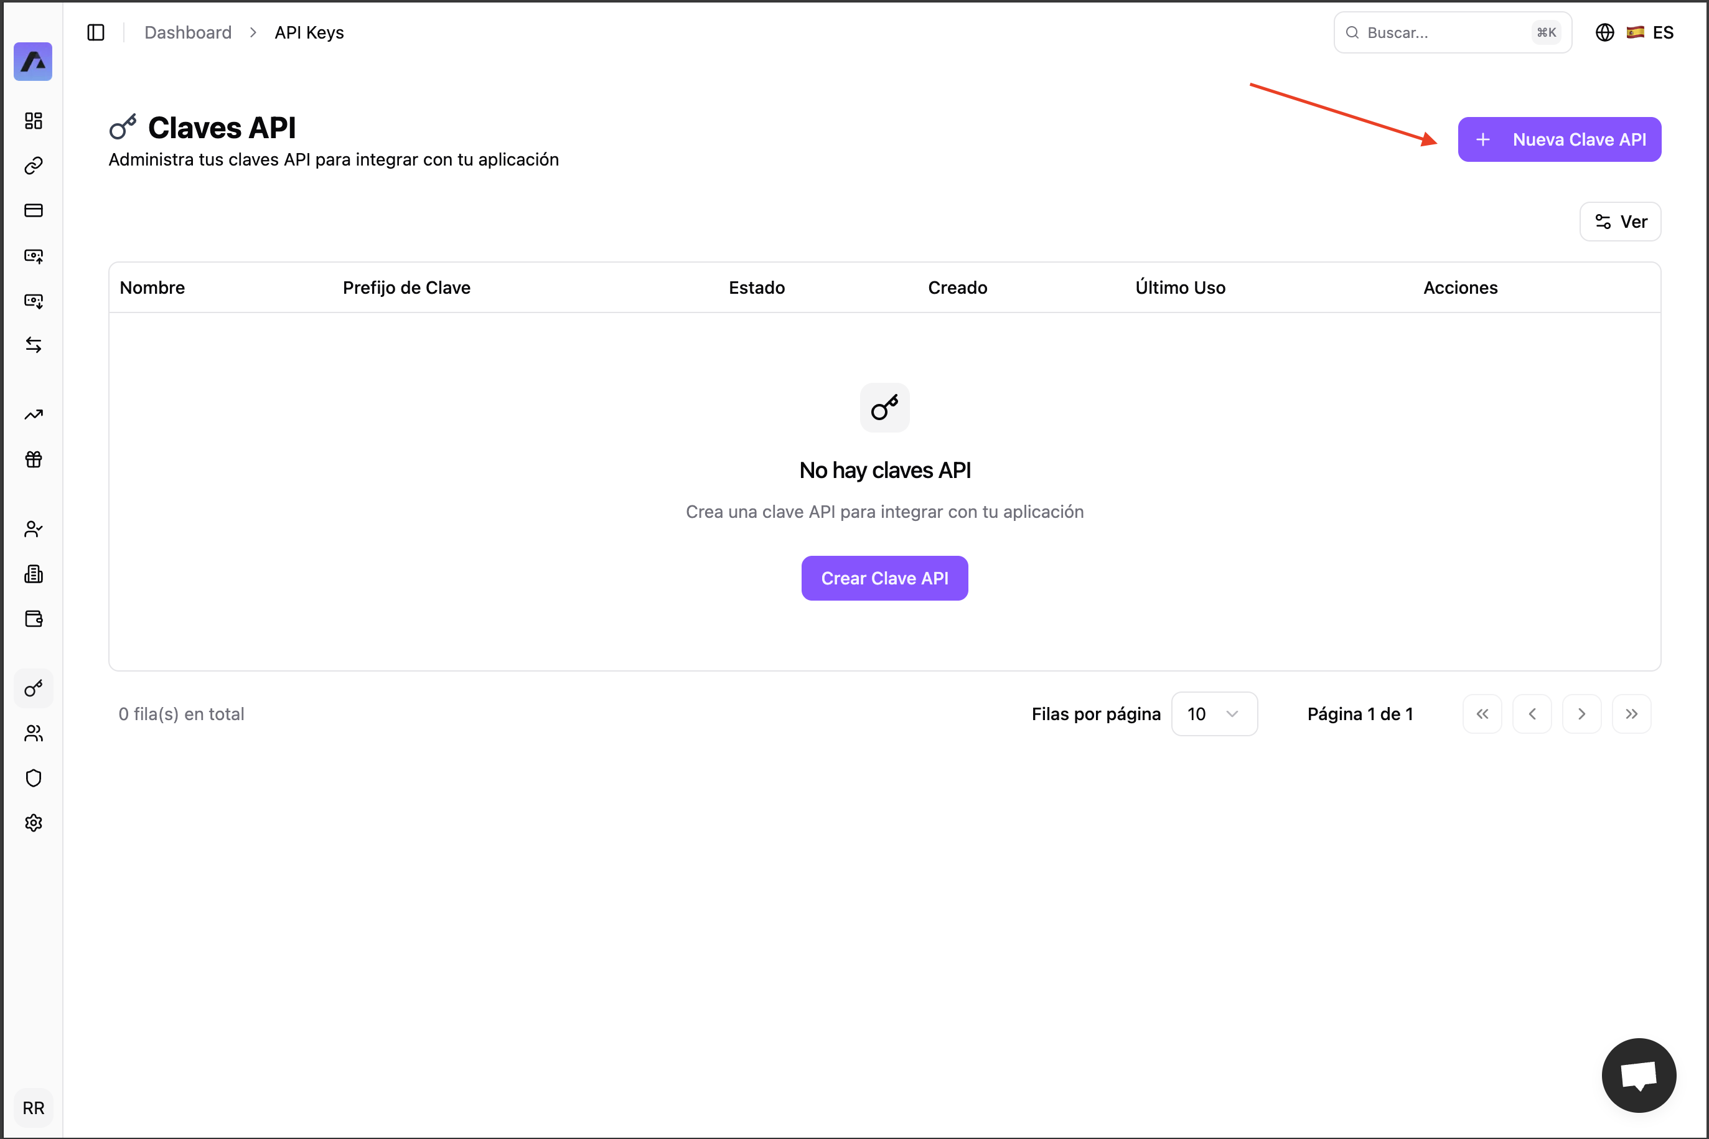
Task: Open the Ver column view options
Action: click(x=1619, y=222)
